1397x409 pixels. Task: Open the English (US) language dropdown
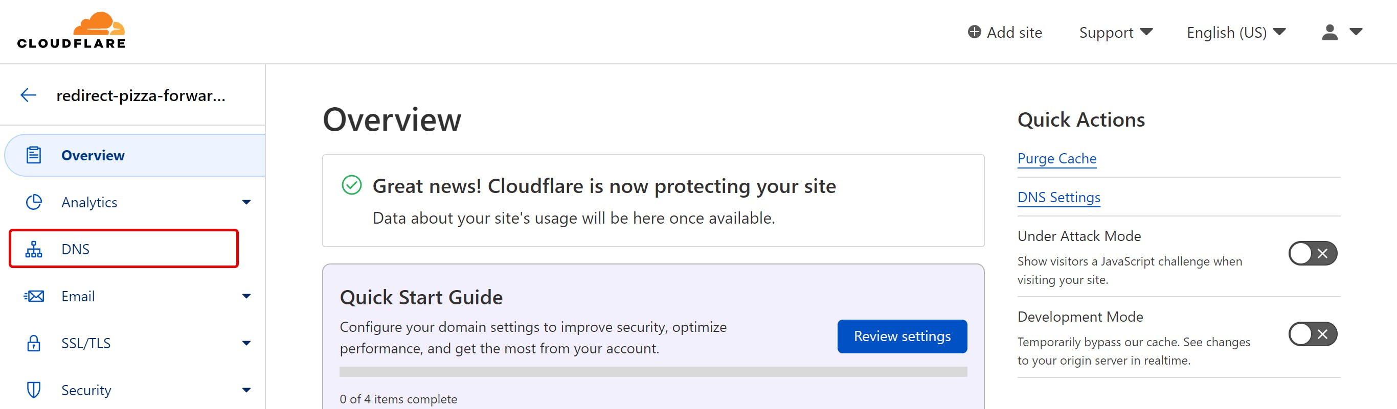(1235, 33)
